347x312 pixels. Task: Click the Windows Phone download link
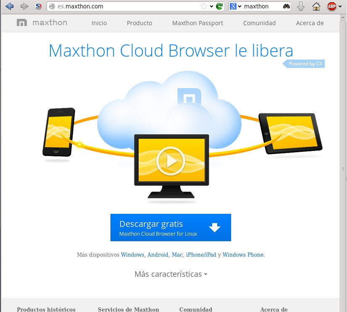tap(243, 255)
